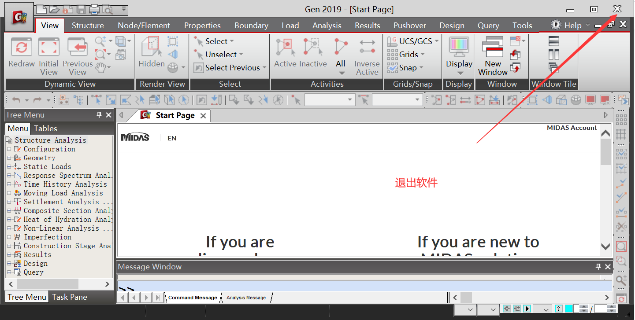Image resolution: width=635 pixels, height=320 pixels.
Task: Click the Open folder icon in quick access
Action: coord(54,9)
